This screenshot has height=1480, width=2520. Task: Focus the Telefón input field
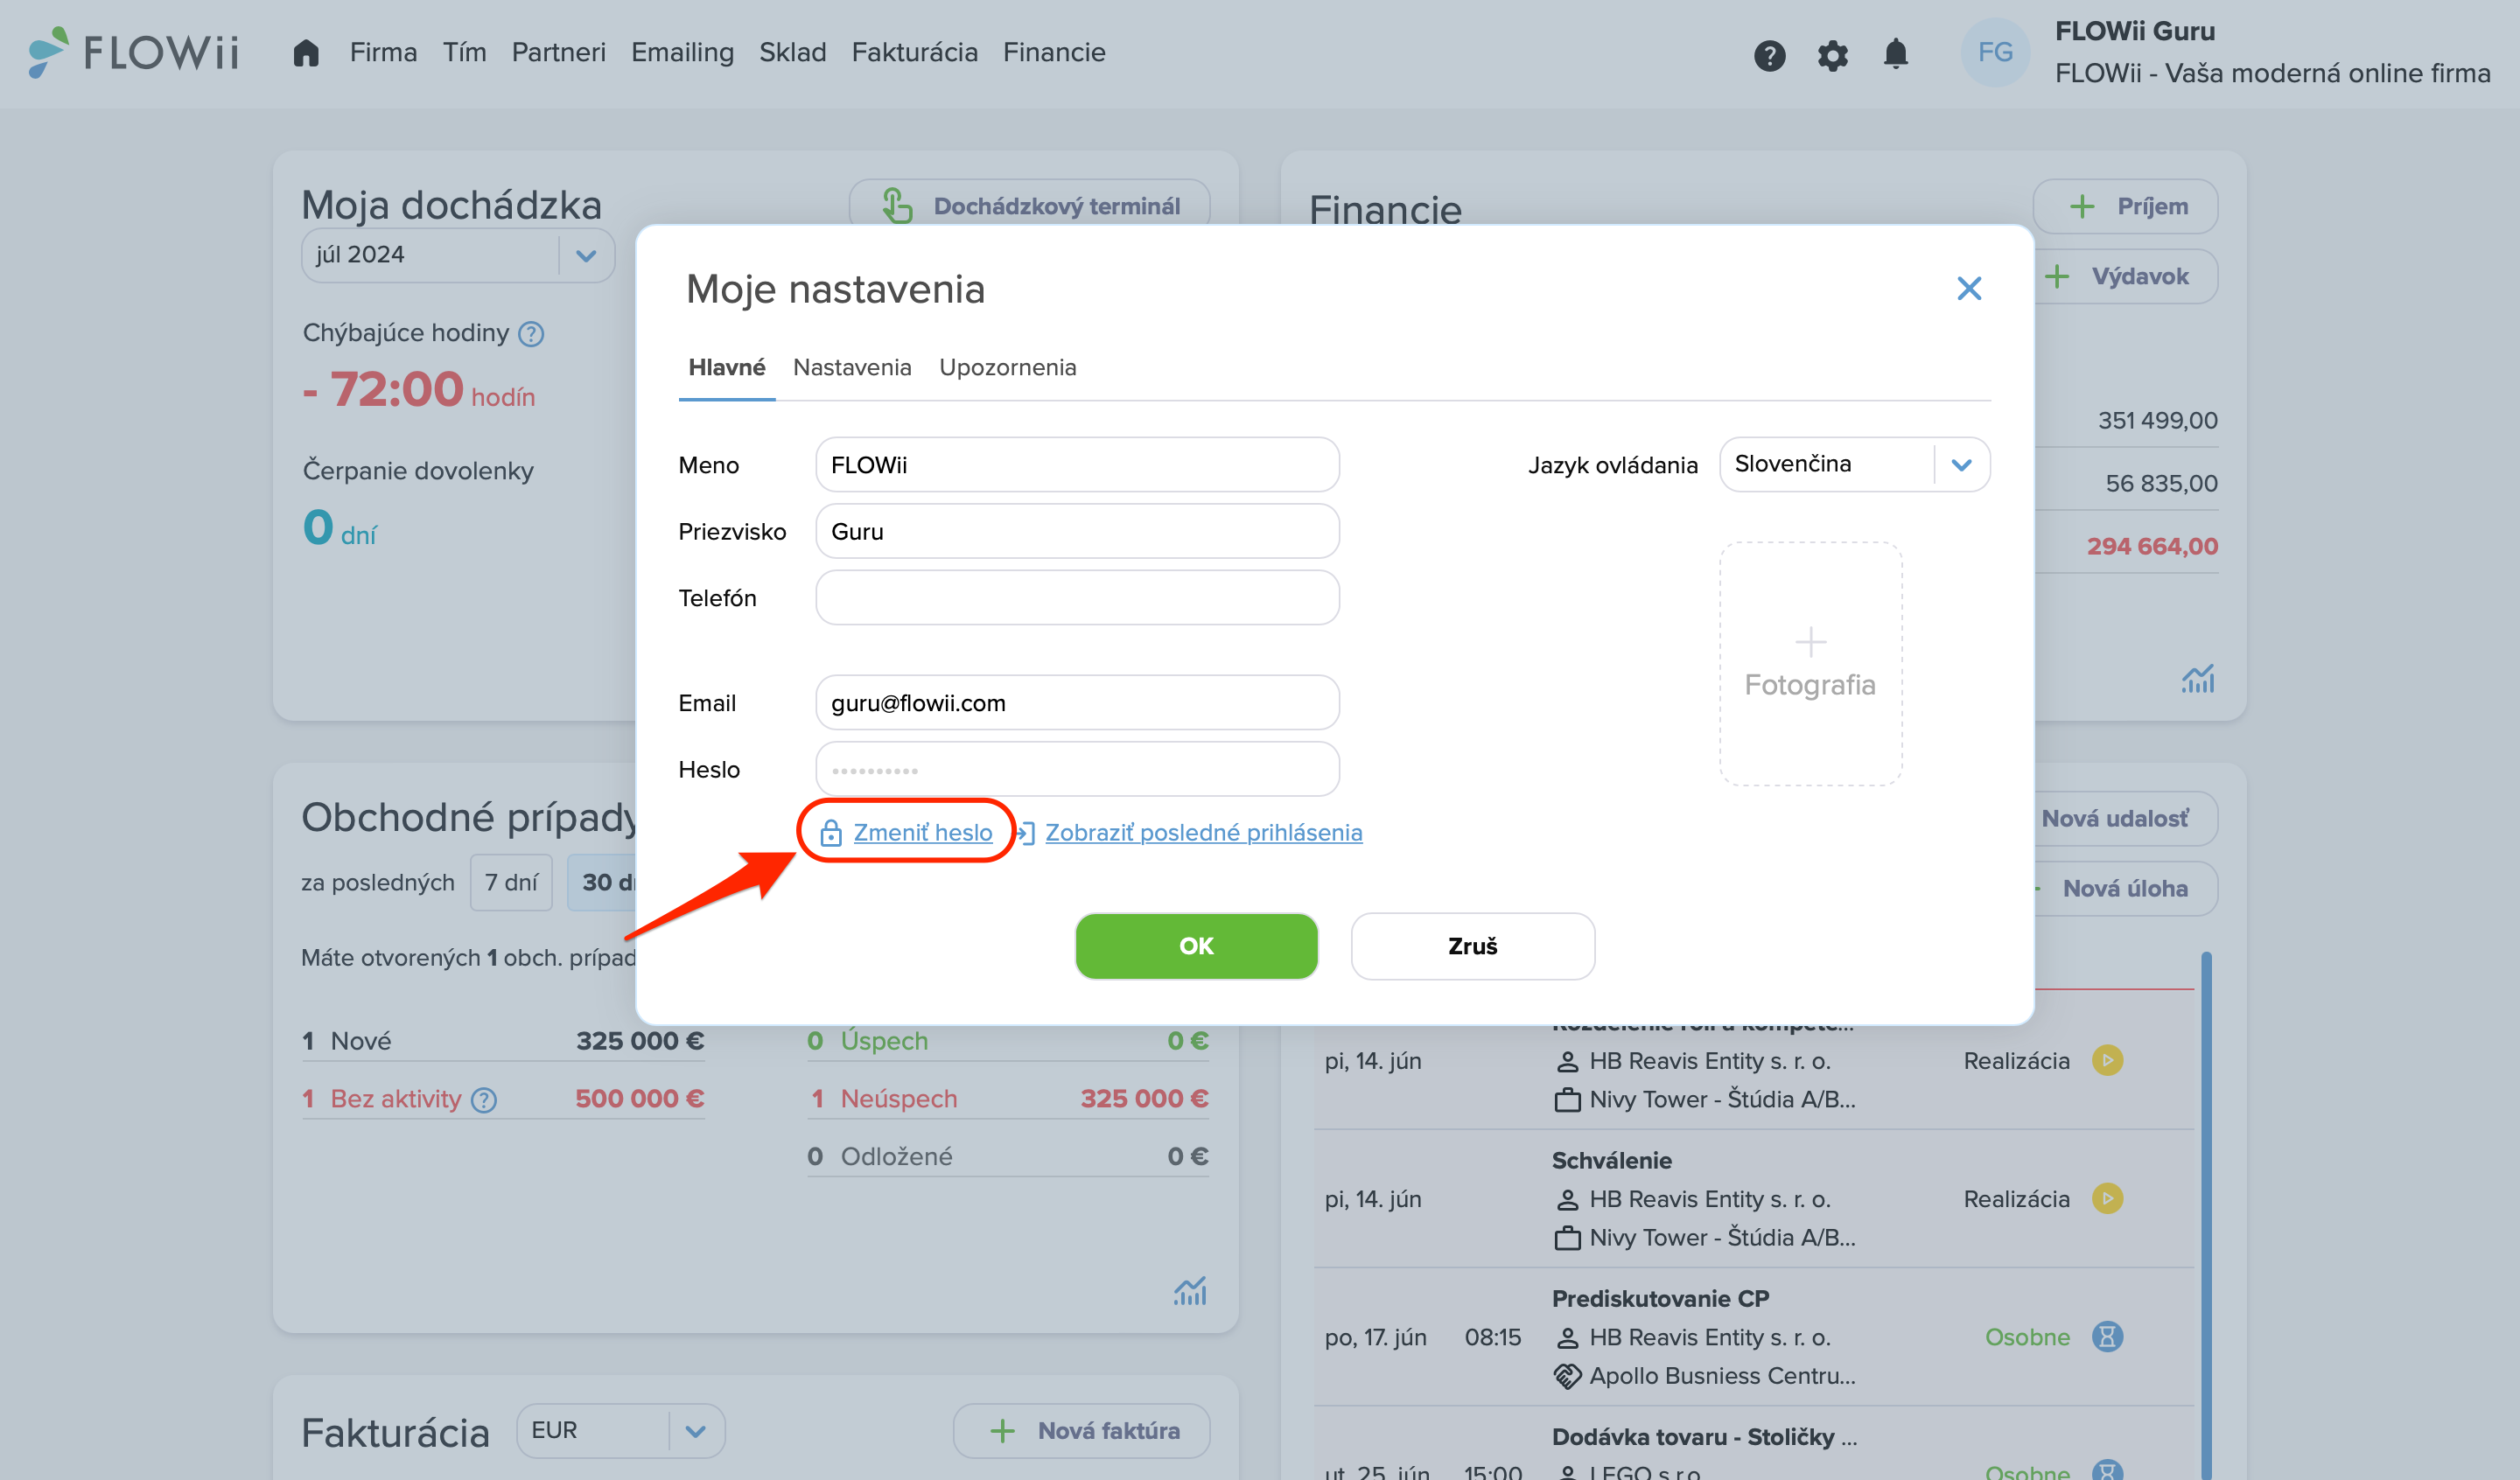point(1077,598)
